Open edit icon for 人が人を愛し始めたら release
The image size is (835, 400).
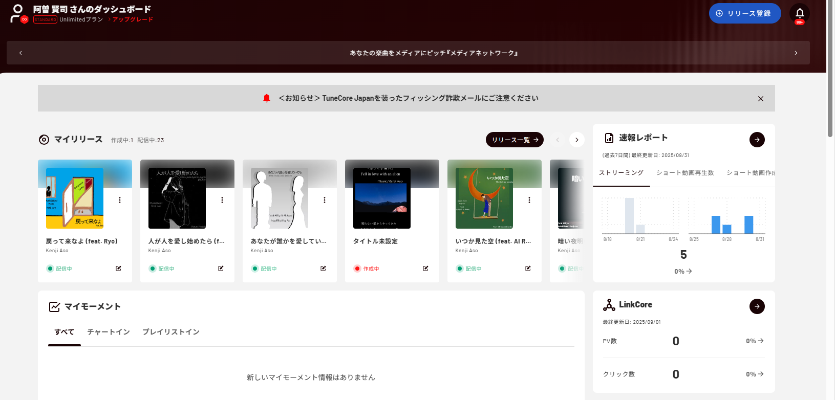221,269
